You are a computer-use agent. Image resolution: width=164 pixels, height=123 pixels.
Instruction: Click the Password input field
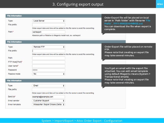point(49,70)
